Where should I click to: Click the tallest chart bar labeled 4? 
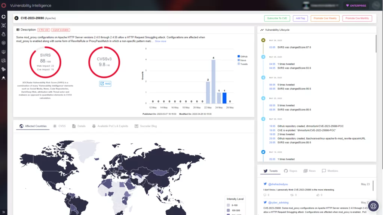(x=214, y=81)
